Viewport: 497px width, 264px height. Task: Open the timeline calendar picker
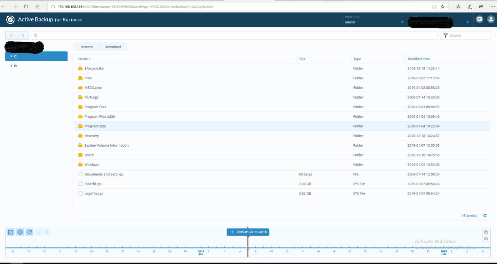point(11,232)
